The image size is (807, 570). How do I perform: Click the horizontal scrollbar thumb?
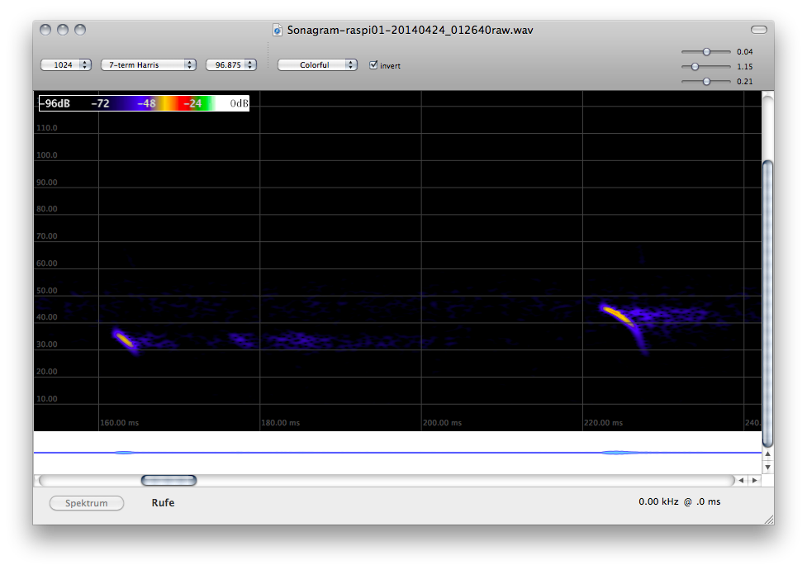tap(169, 481)
